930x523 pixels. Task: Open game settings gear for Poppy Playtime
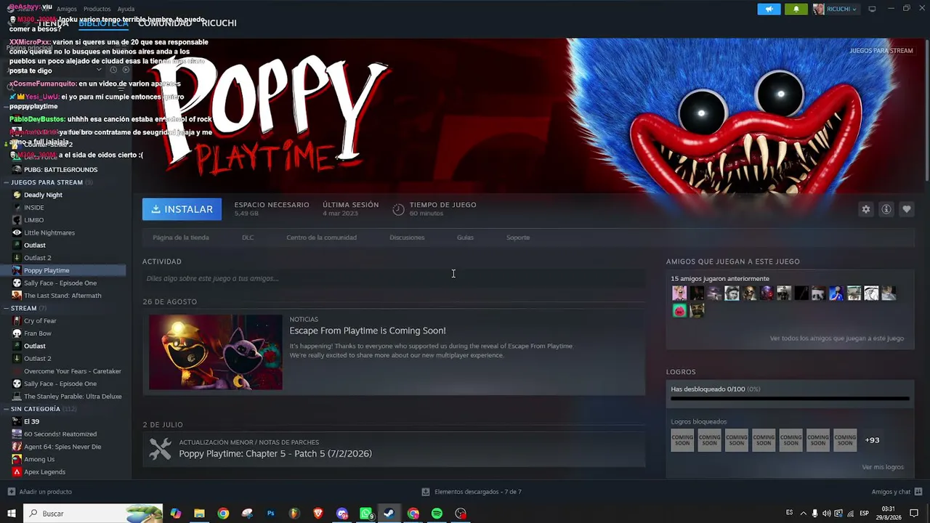point(865,209)
